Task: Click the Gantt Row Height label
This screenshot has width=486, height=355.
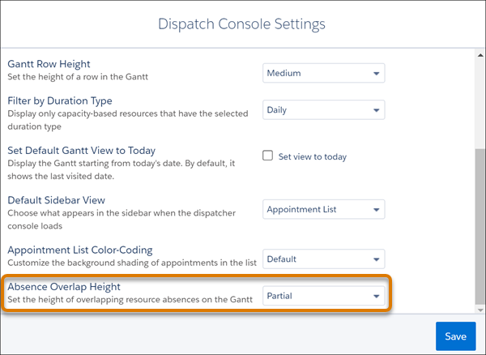Action: (x=49, y=64)
